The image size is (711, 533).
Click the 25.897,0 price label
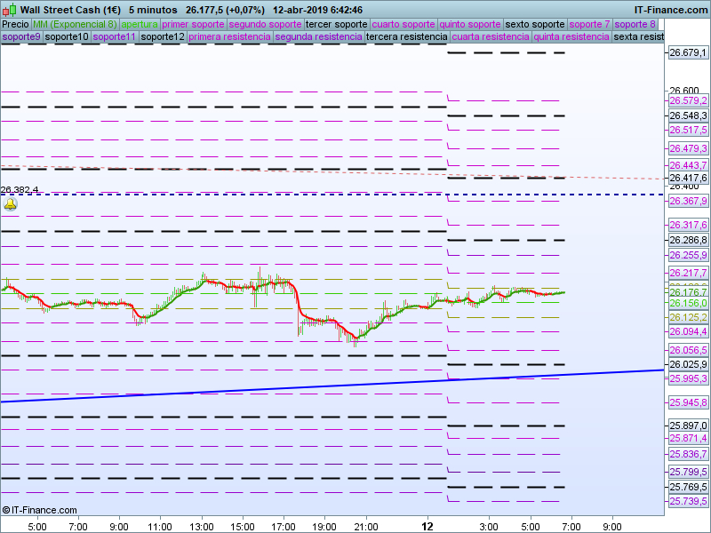click(688, 426)
